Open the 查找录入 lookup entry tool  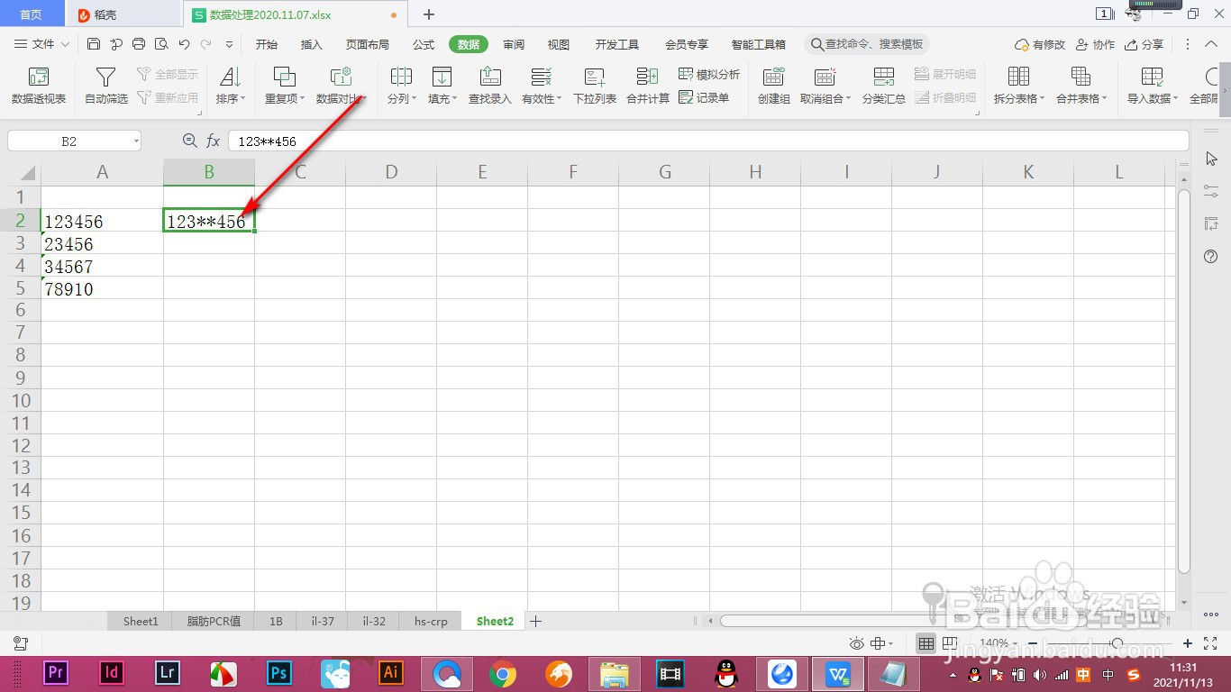tap(489, 86)
